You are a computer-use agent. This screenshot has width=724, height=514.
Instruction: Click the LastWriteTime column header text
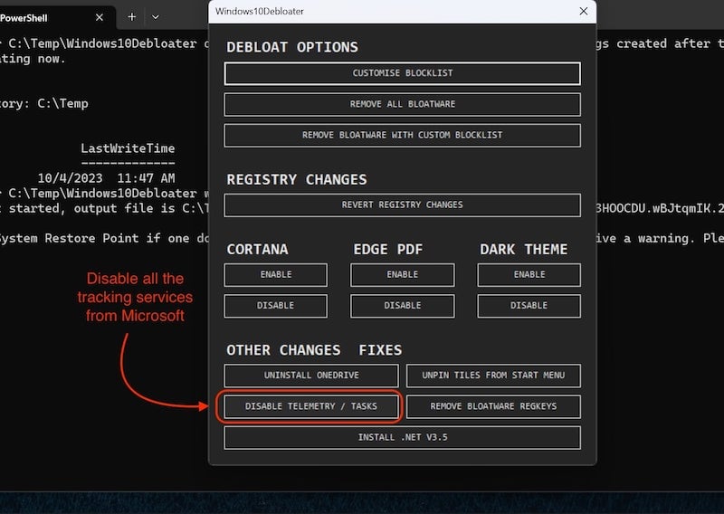point(128,148)
